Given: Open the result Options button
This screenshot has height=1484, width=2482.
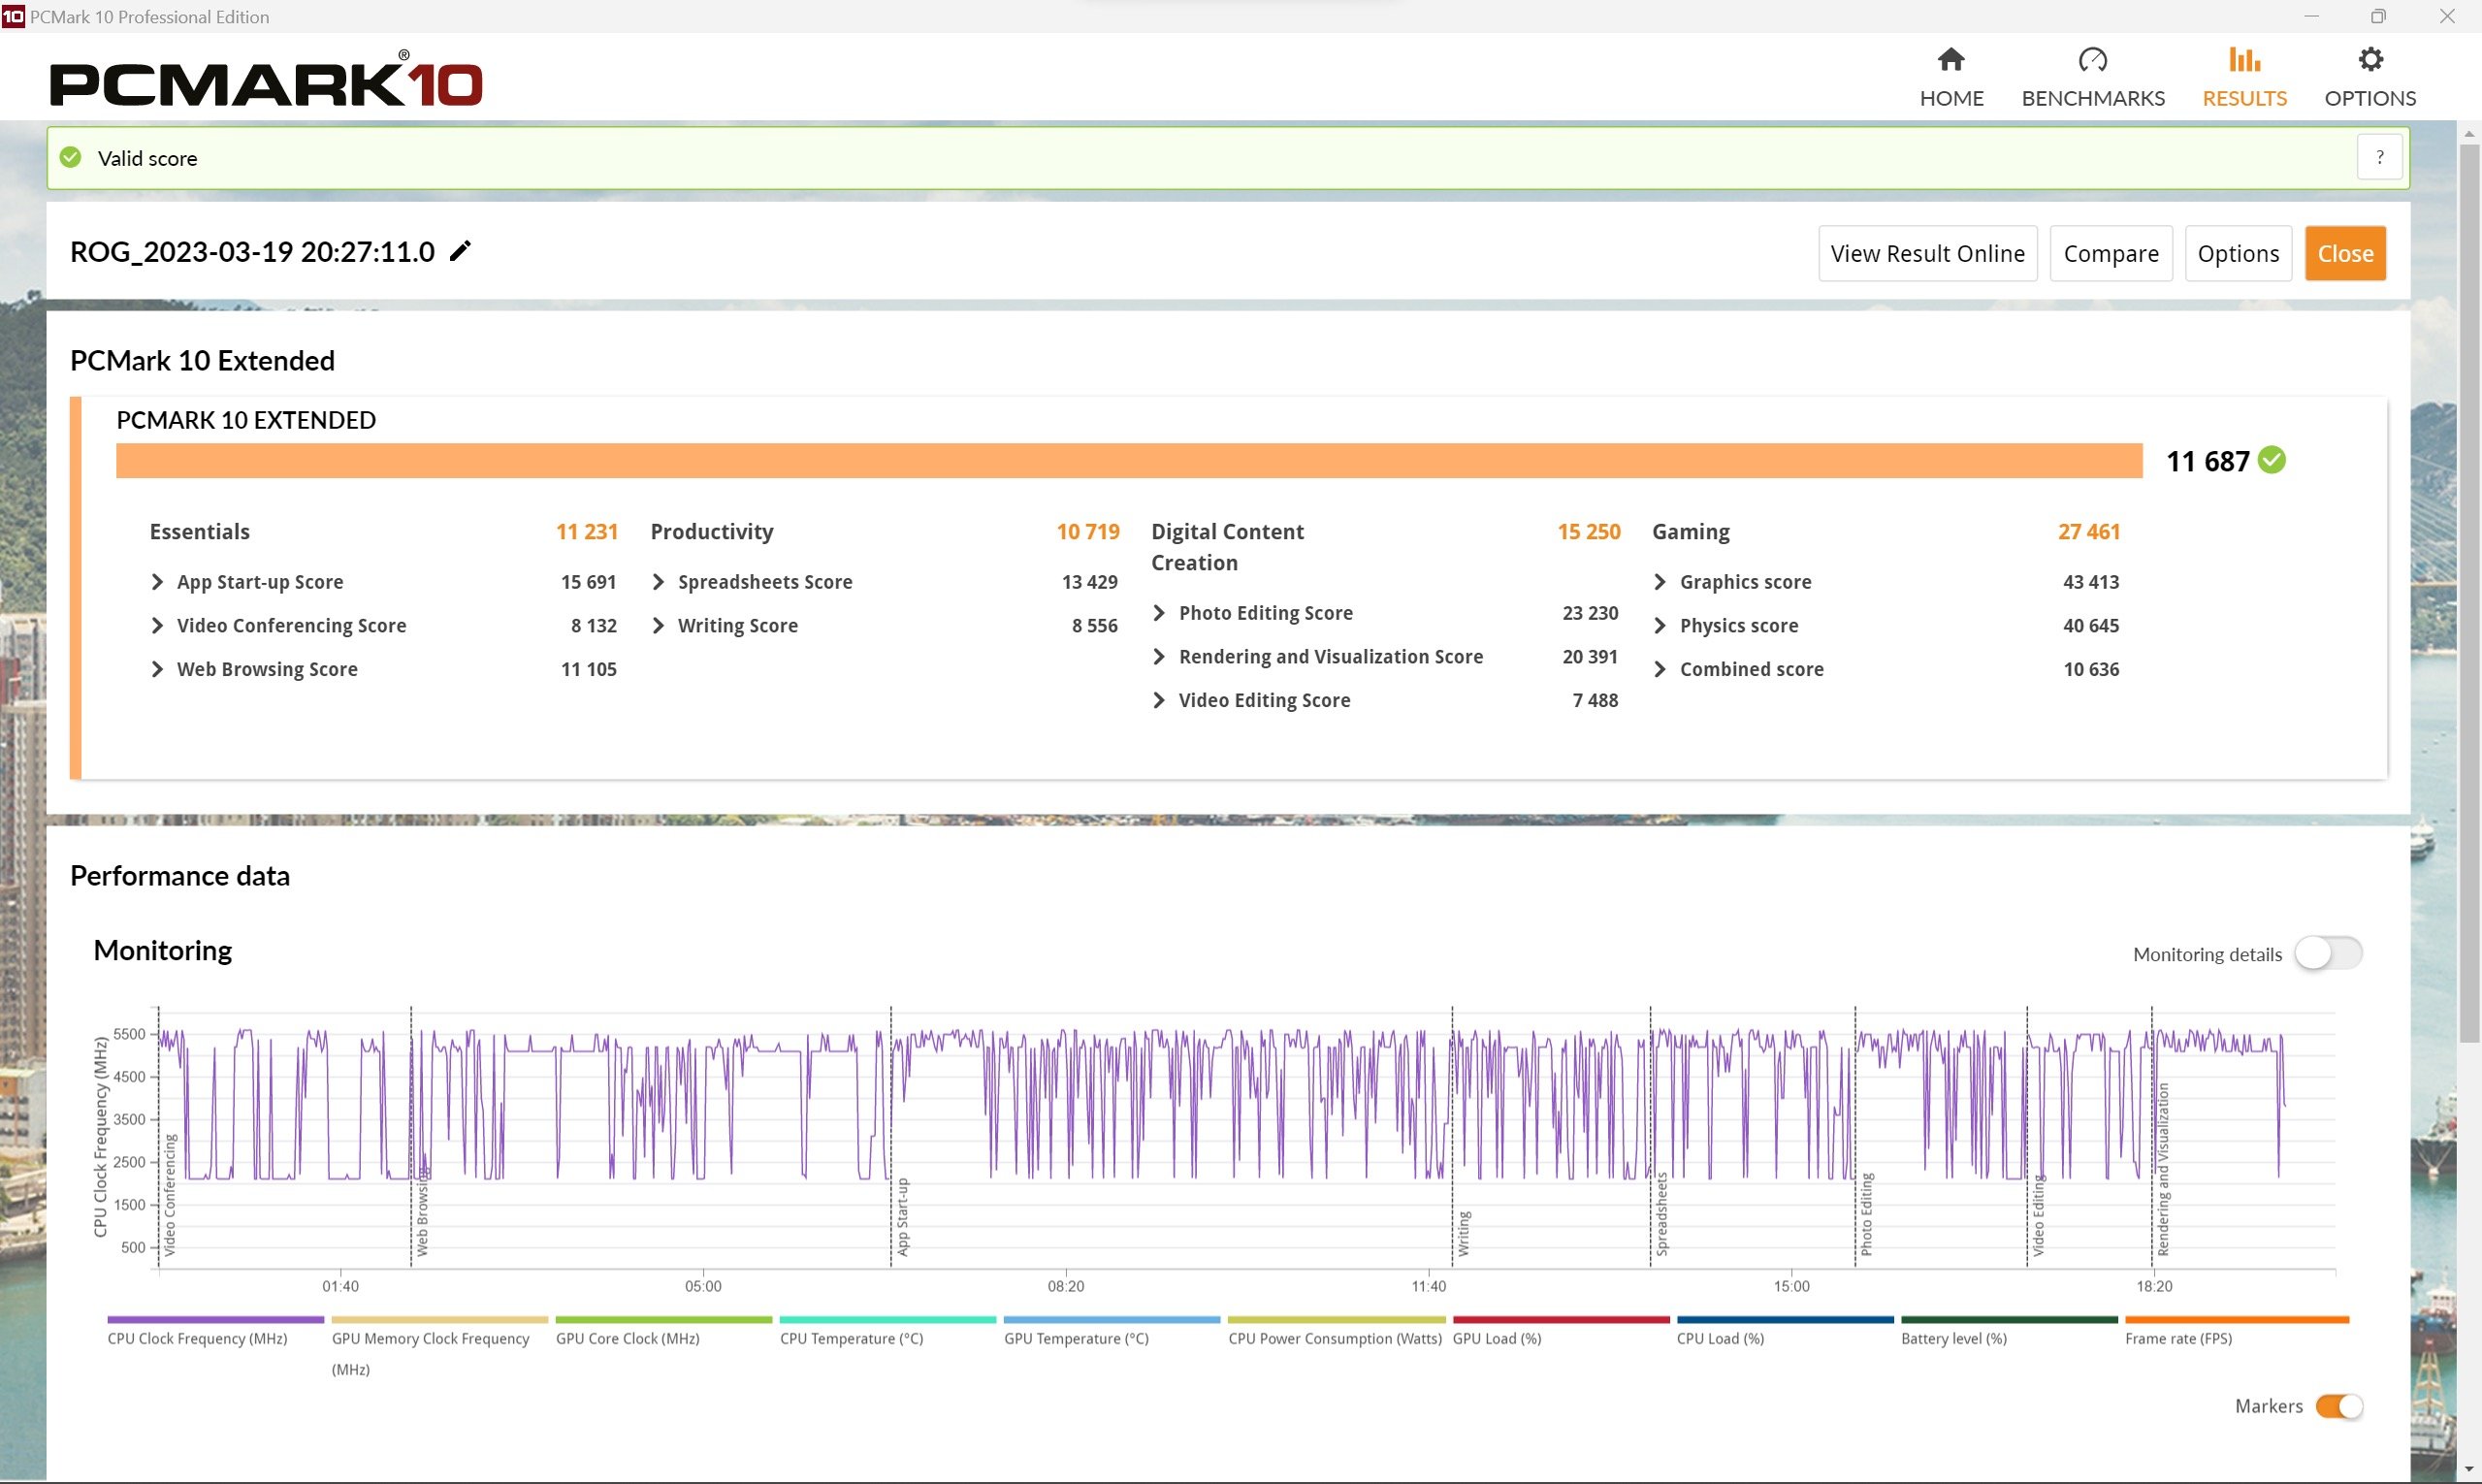Looking at the screenshot, I should pyautogui.click(x=2237, y=253).
